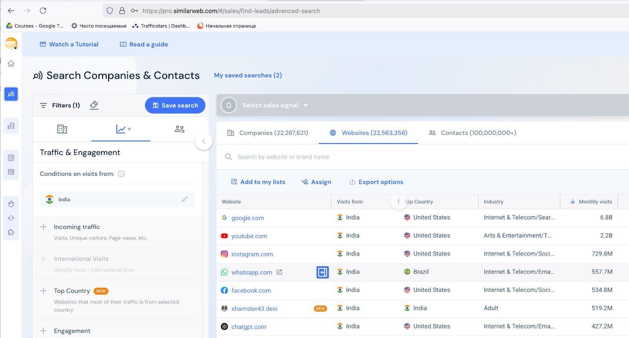Open xhamster43.desi website link

254,309
